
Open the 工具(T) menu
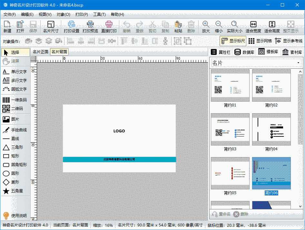click(99, 15)
